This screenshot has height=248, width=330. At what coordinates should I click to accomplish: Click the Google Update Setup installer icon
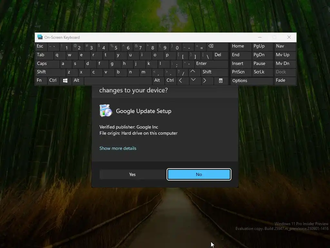coord(105,110)
